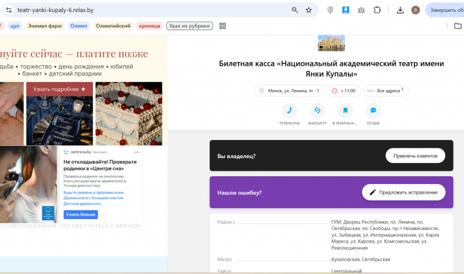This screenshot has width=464, height=274.
Task: Click the Телефоны phone icon
Action: point(289,110)
